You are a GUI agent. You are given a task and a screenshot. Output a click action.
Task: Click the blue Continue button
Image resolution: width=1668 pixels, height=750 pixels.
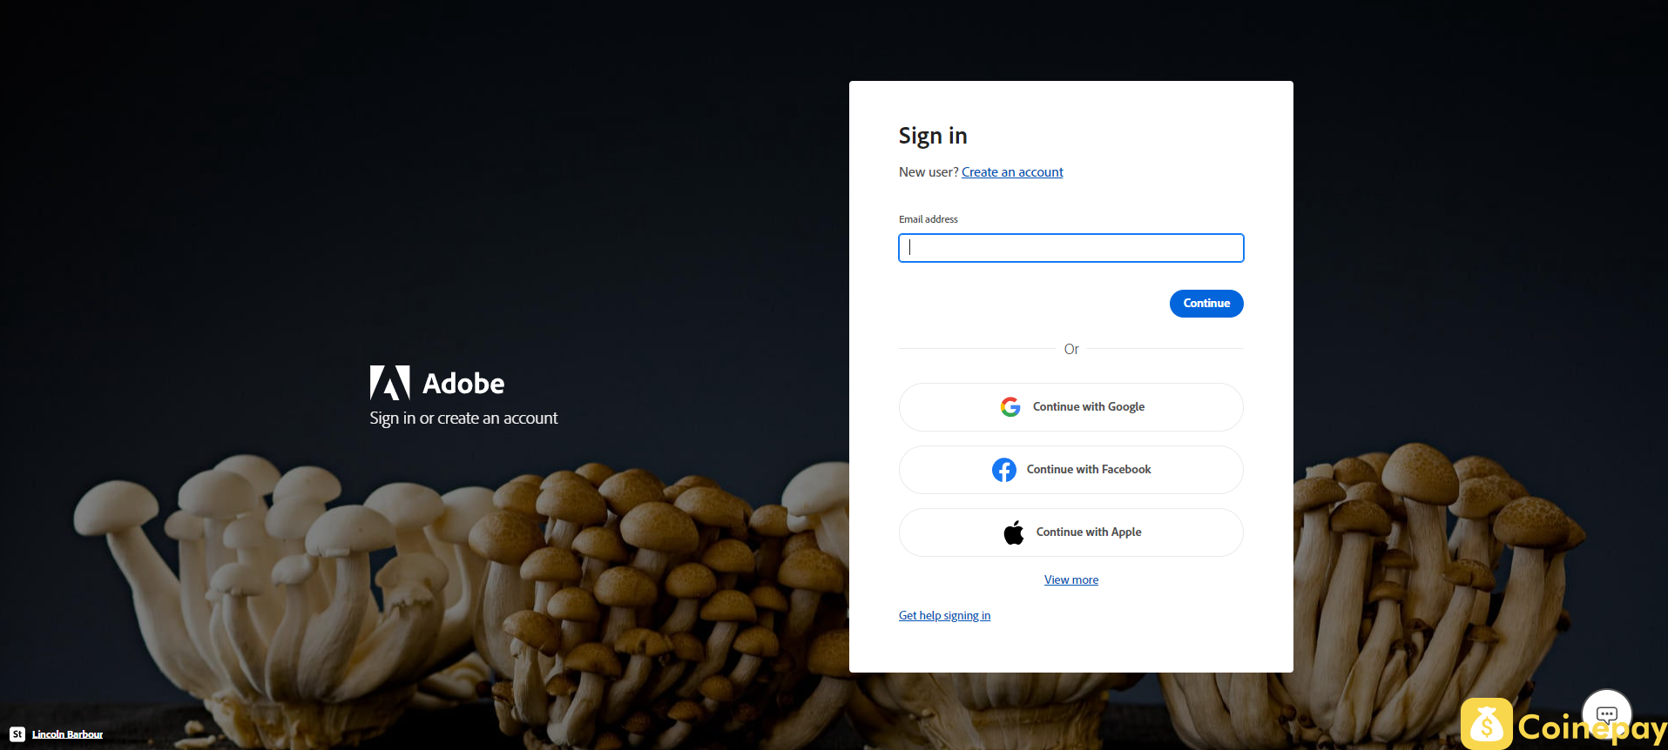[x=1206, y=304]
